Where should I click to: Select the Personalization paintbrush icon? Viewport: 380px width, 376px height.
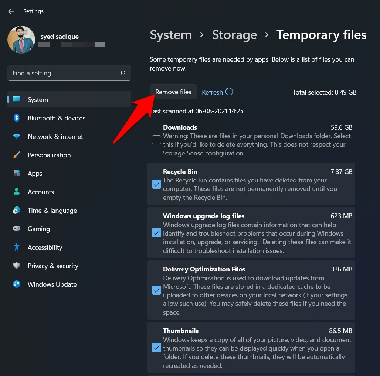[17, 155]
